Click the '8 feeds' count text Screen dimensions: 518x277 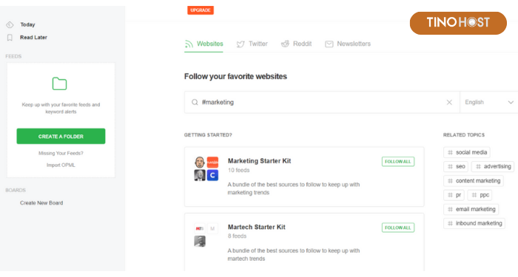coord(237,236)
